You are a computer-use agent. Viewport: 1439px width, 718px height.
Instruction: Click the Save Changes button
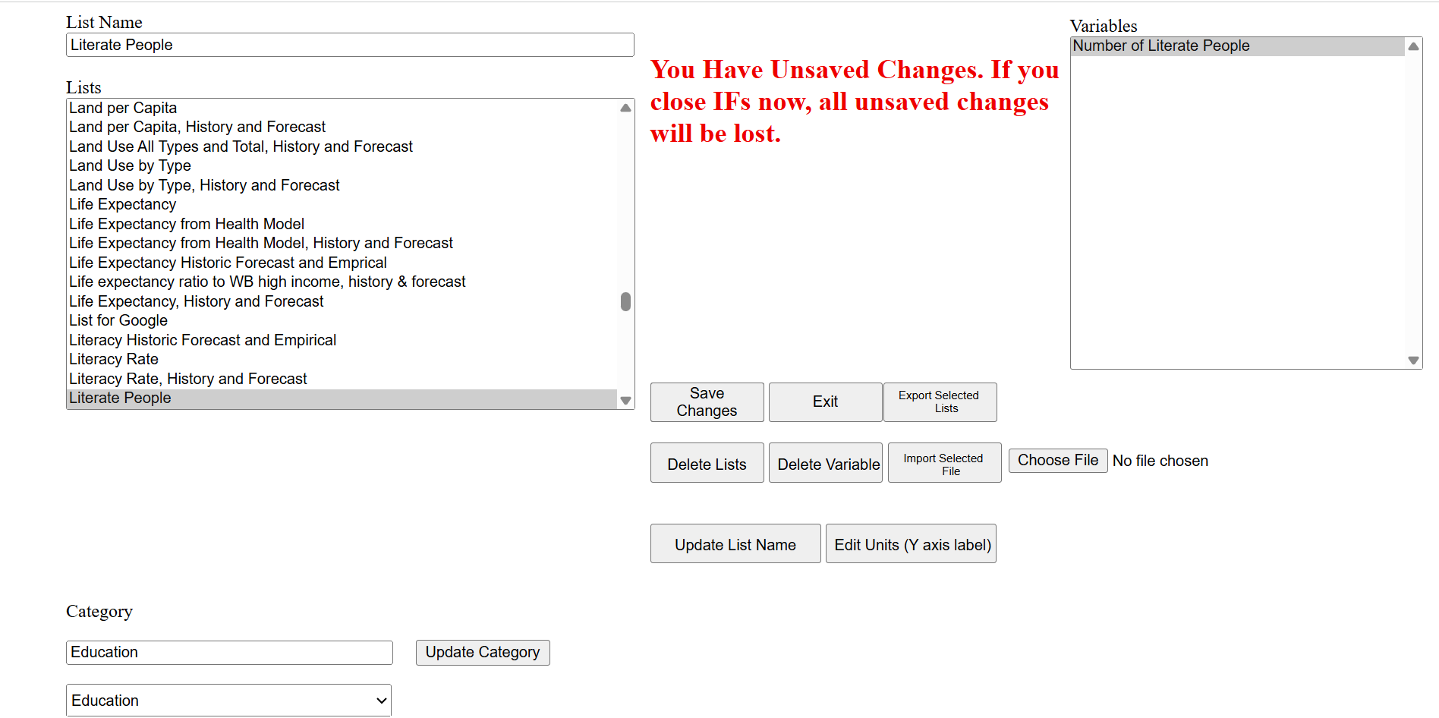[707, 402]
